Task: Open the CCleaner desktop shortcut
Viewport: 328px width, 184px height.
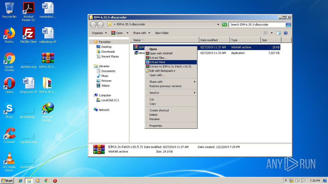Action: pos(9,135)
